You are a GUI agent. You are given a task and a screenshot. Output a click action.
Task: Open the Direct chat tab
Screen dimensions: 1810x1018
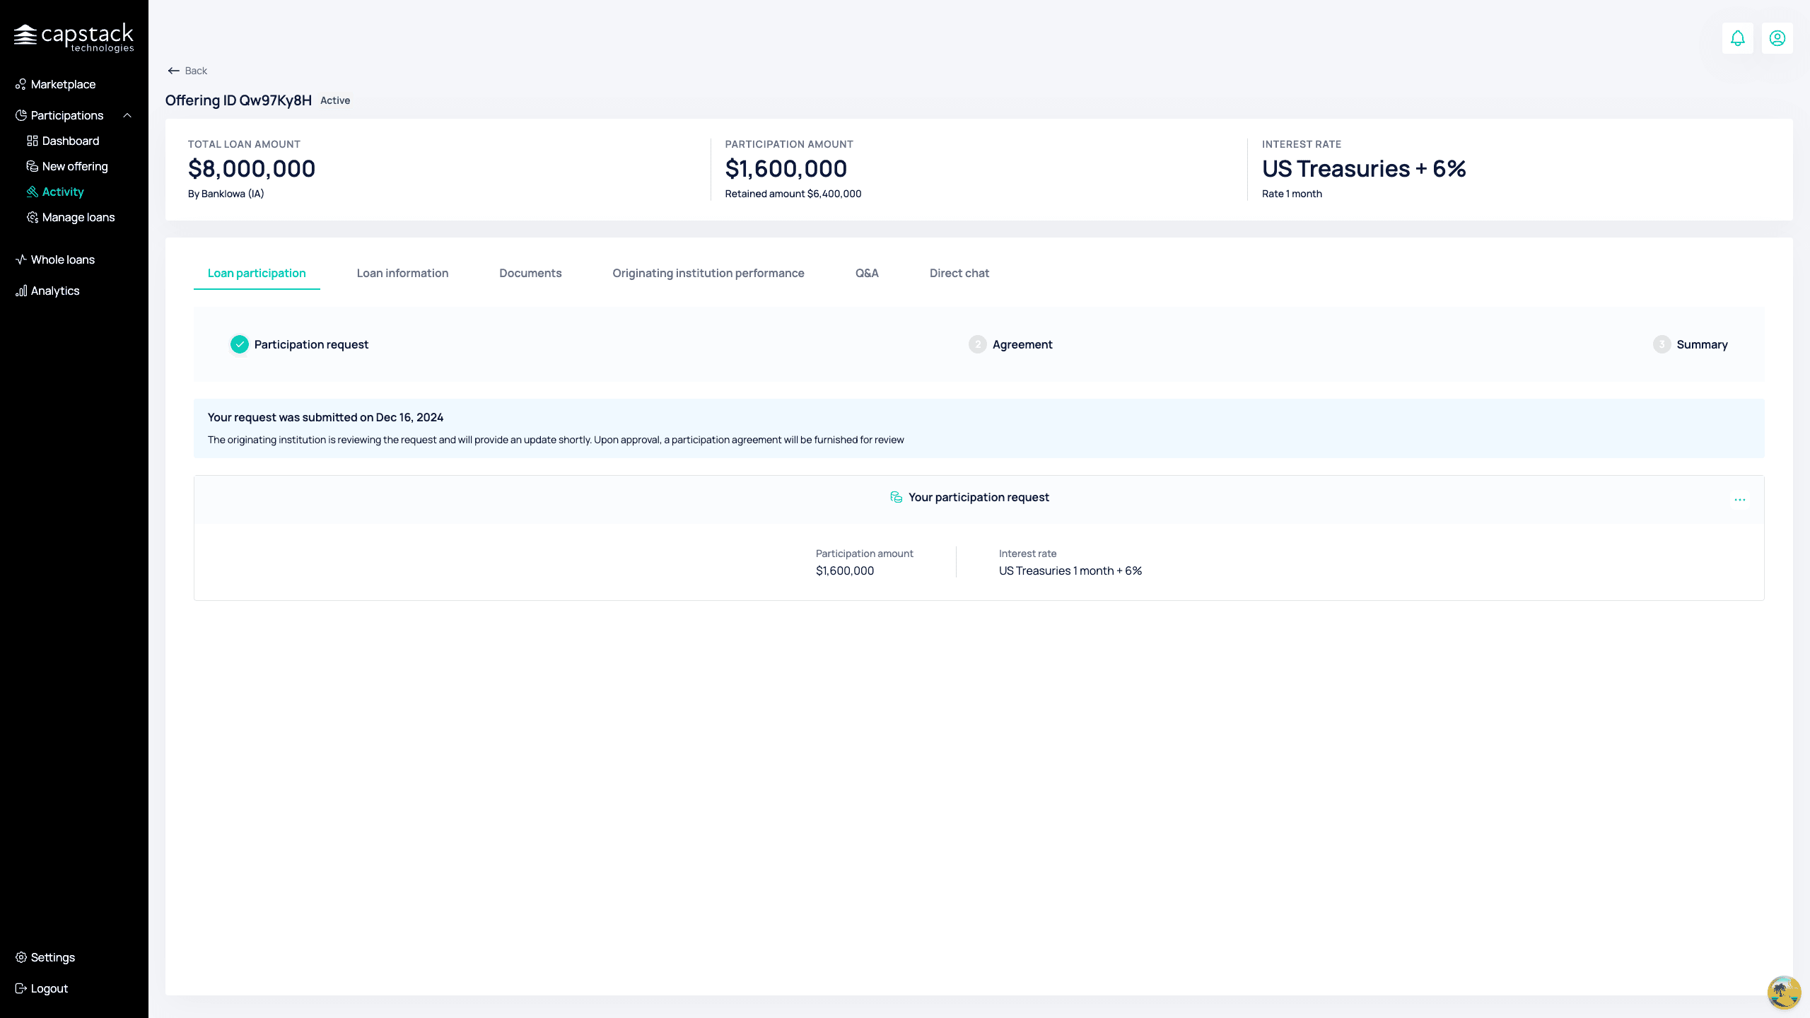click(959, 273)
